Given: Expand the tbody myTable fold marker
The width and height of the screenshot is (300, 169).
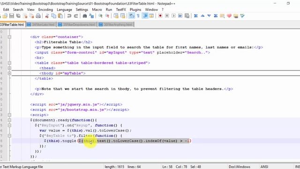Looking at the screenshot, I should (9, 73).
